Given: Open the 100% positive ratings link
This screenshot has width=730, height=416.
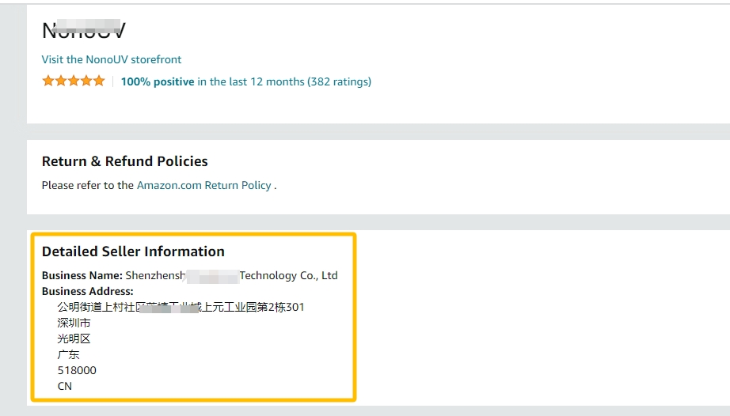Looking at the screenshot, I should pos(245,81).
